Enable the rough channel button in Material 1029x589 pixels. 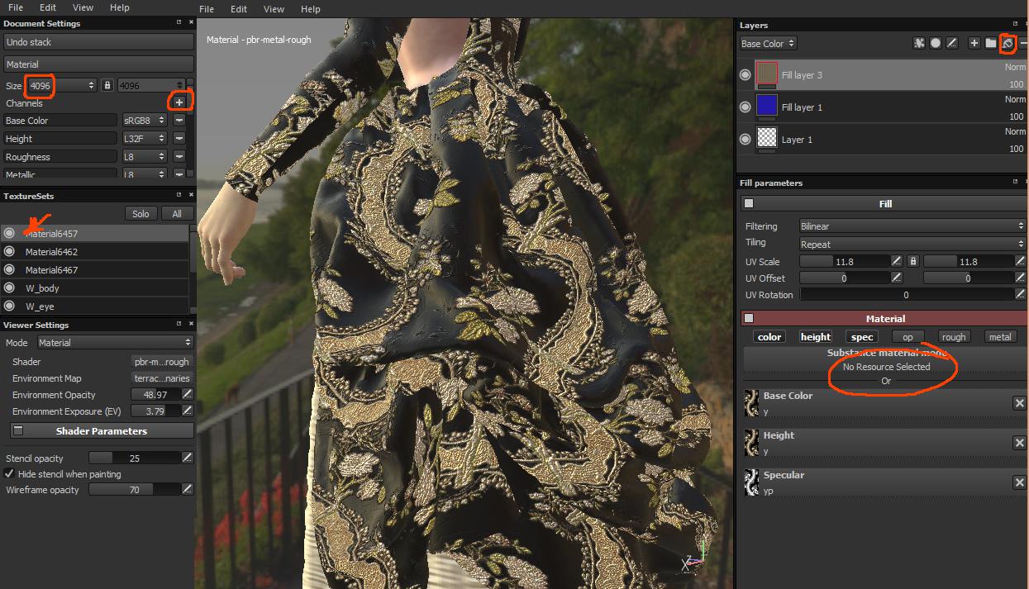954,337
